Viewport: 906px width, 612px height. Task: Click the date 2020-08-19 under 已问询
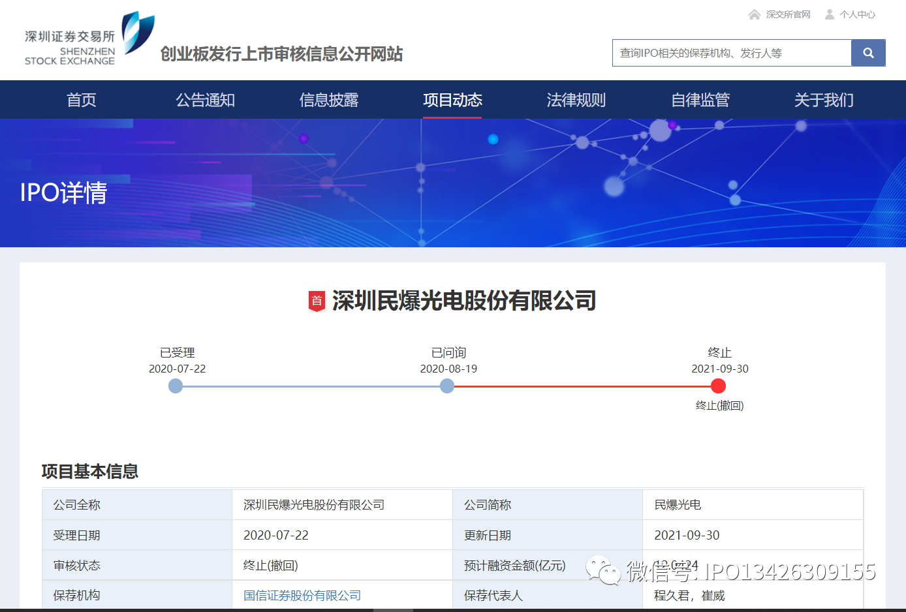tap(448, 369)
